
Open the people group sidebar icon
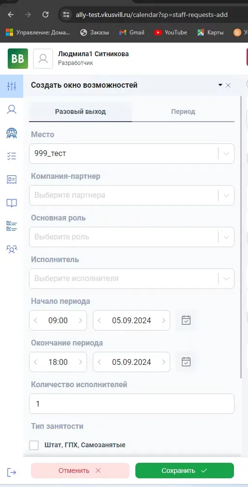pyautogui.click(x=12, y=249)
